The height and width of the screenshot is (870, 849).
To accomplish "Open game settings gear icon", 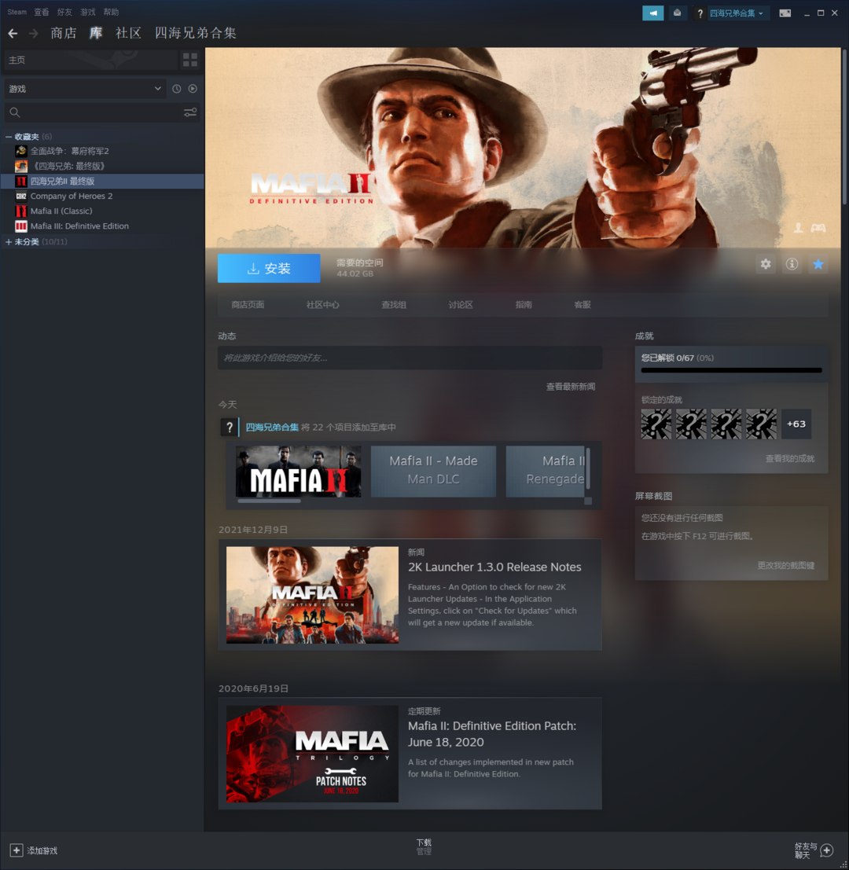I will pyautogui.click(x=766, y=265).
